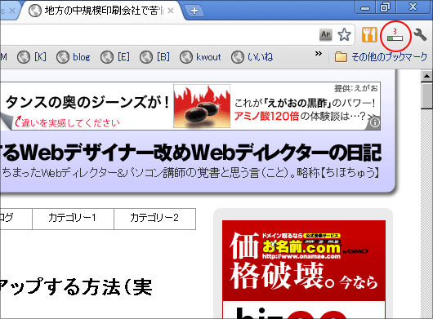Screen dimensions: 433x319
Task: Open the [K] bookmark
Action: click(x=32, y=57)
